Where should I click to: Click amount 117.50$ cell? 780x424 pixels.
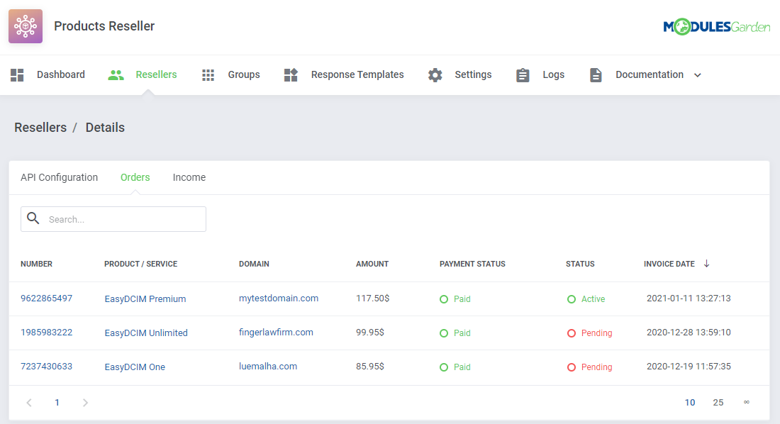[x=372, y=298]
